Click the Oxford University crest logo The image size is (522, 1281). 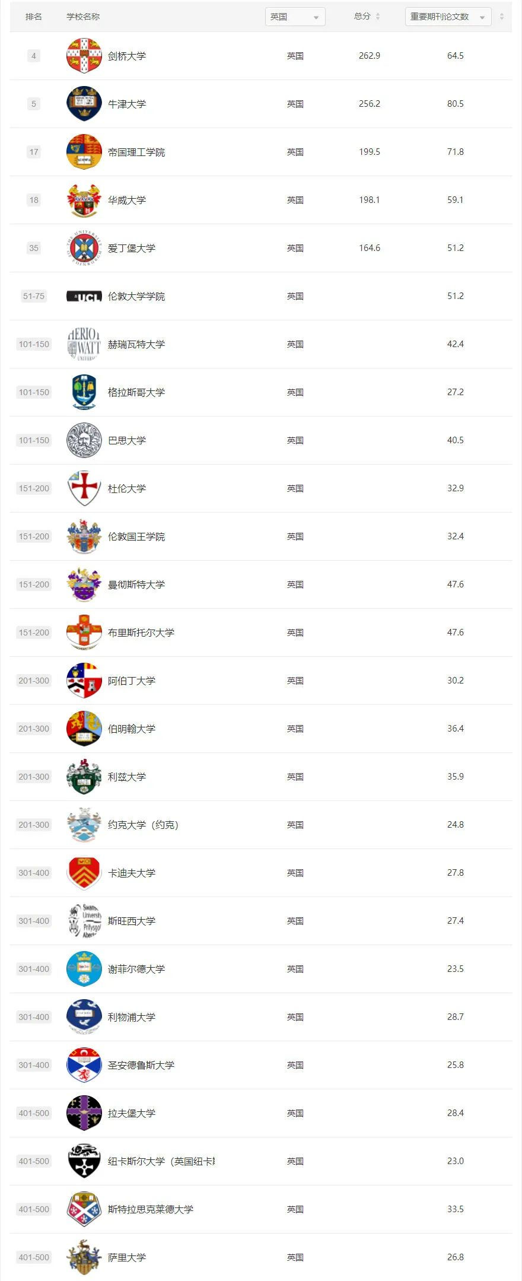click(x=84, y=104)
